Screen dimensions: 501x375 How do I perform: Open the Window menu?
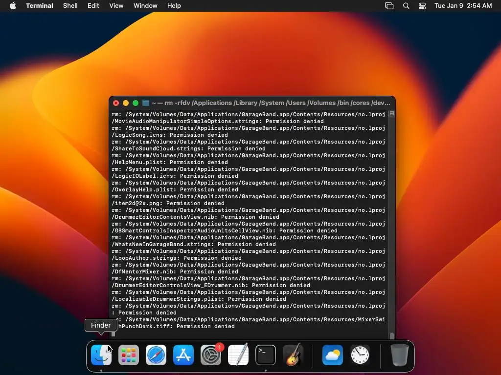[x=145, y=6]
